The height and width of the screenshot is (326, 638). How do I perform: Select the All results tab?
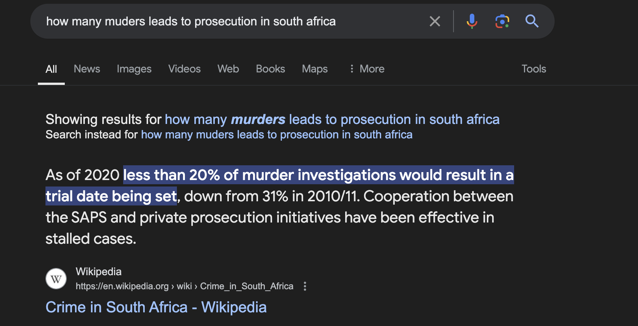[51, 69]
